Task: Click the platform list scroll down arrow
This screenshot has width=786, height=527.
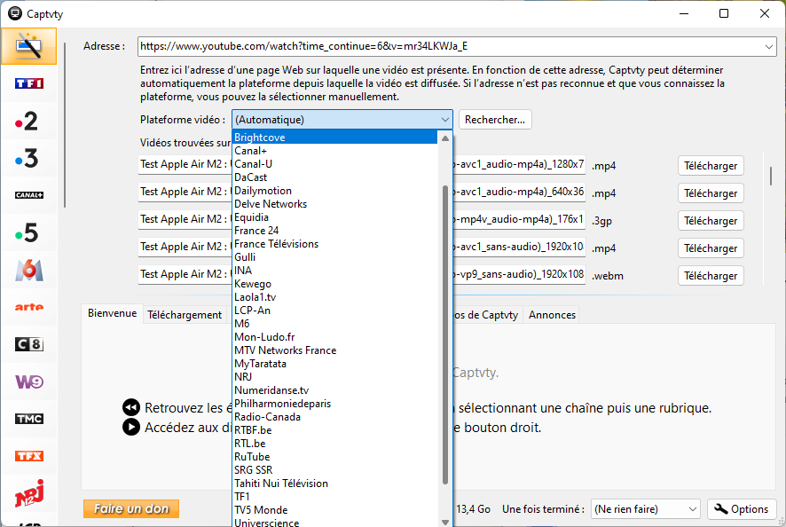Action: tap(445, 522)
